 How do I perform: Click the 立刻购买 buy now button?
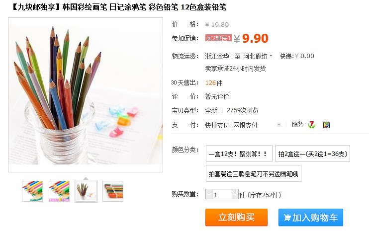point(236,217)
